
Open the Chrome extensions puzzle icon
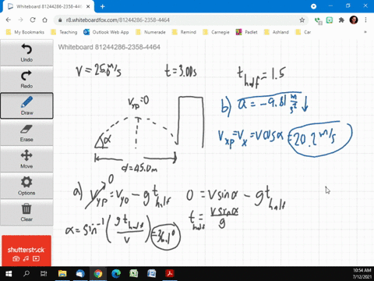341,20
